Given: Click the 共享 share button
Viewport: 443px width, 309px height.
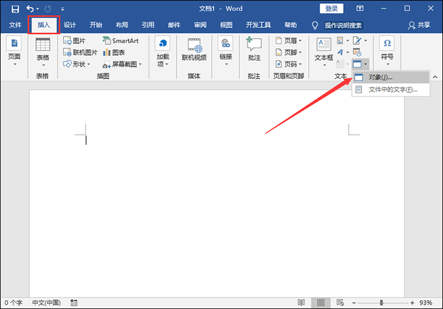Looking at the screenshot, I should tap(419, 25).
